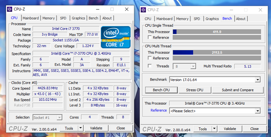The height and width of the screenshot is (137, 271).
Task: Click the Multiplier value x 43.0 (16 - 43)
Action: [48, 94]
